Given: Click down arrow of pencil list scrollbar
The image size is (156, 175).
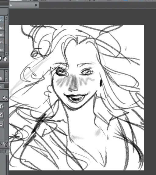Looking at the screenshot, I should 6,54.
